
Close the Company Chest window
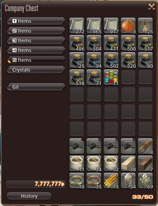pyautogui.click(x=152, y=7)
